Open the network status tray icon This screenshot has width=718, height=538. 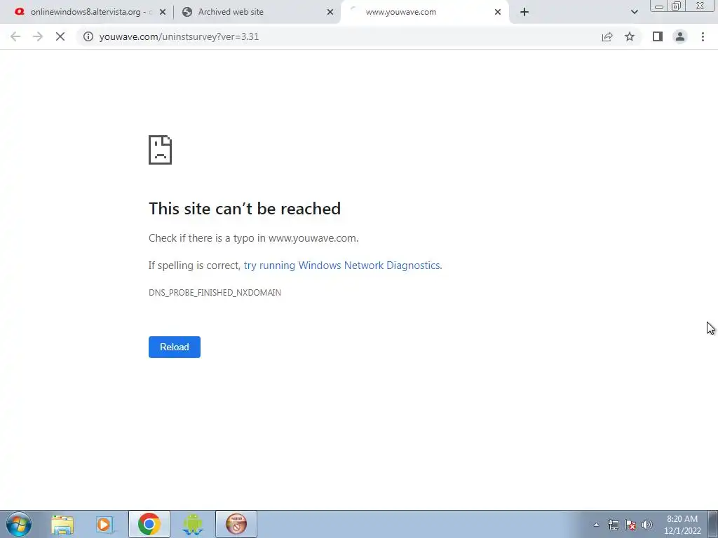pyautogui.click(x=613, y=525)
